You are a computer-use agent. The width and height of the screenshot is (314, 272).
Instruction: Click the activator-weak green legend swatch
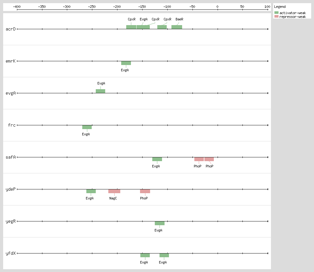276,13
